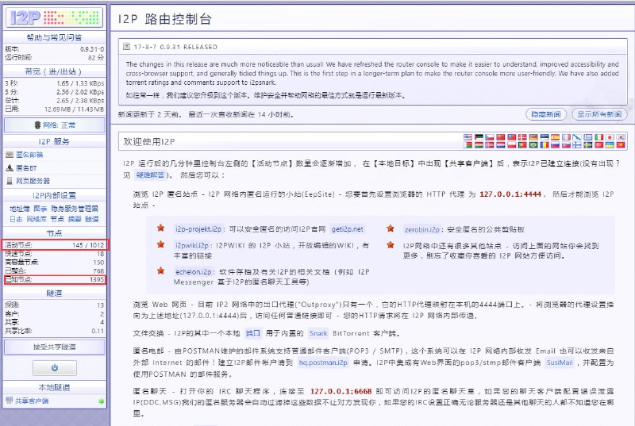The width and height of the screenshot is (635, 426).
Task: Select the France flag language icon
Action: click(567, 137)
